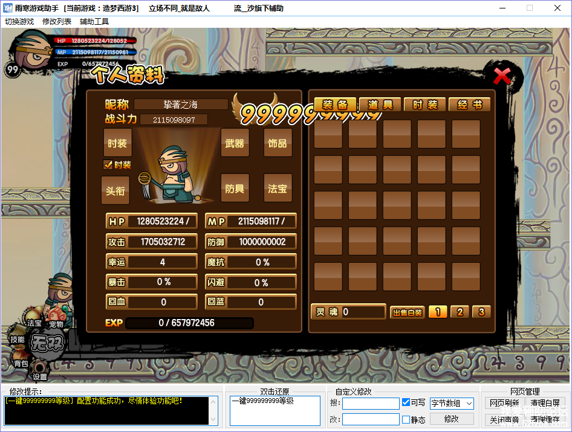Click the 清理白屏 button
Image resolution: width=572 pixels, height=432 pixels.
[545, 403]
